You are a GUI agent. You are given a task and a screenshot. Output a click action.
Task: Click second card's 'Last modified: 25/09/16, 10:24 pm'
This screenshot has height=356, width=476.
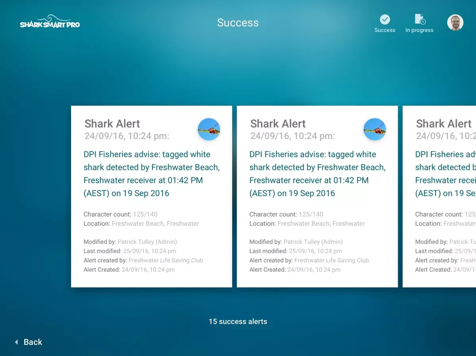(x=296, y=251)
